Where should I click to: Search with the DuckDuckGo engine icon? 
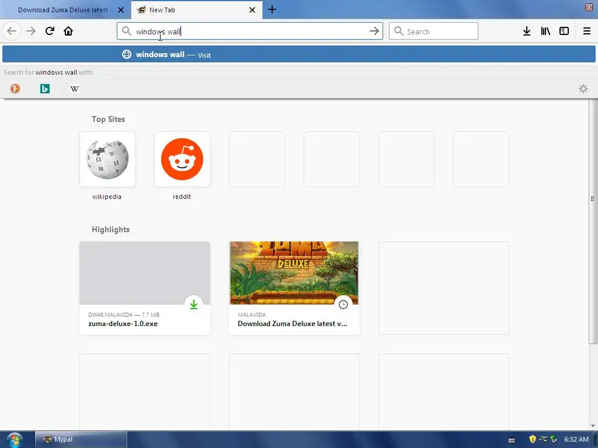coord(15,89)
